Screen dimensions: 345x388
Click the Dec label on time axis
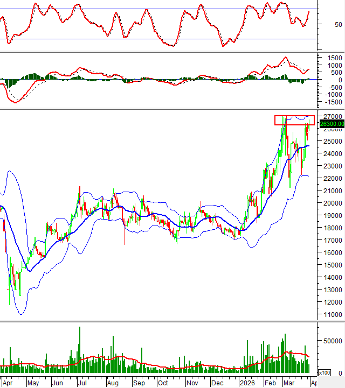(217, 383)
